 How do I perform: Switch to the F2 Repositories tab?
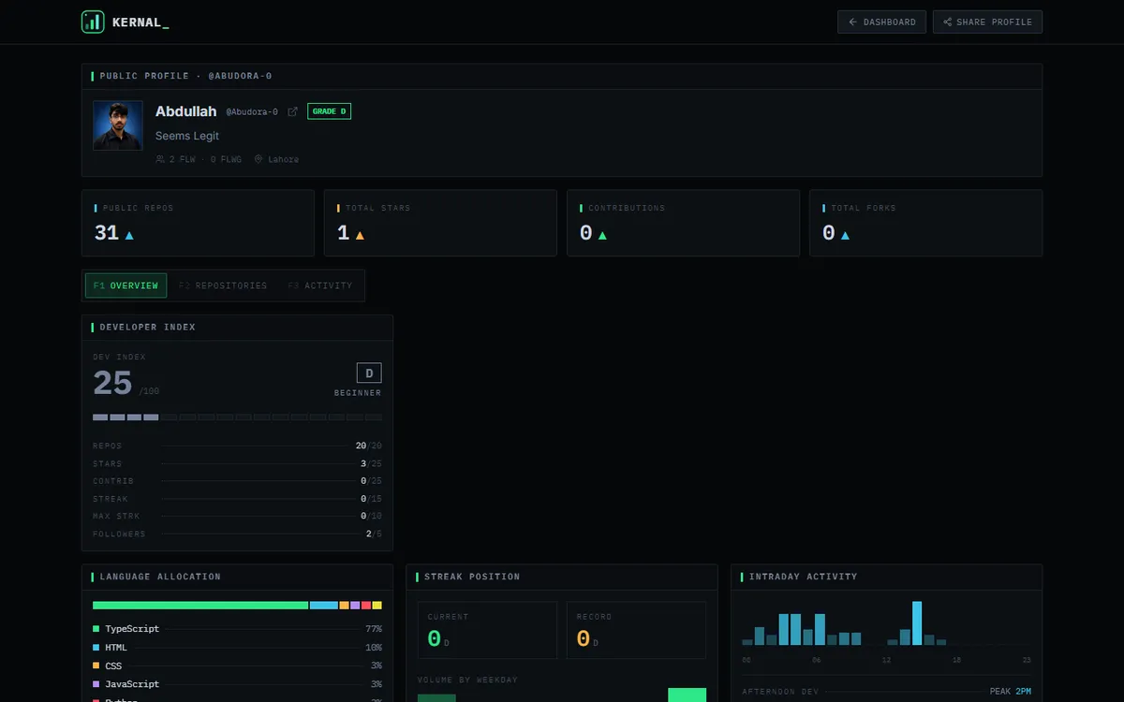pyautogui.click(x=223, y=285)
